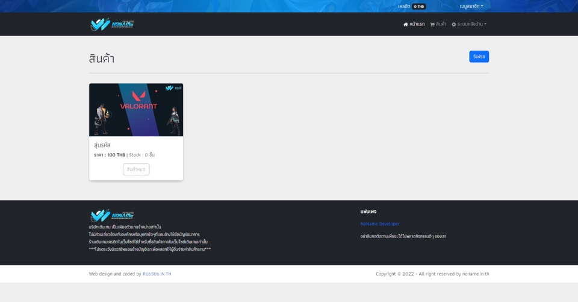Click the Stock : 0 ชิ้น text
Viewport: 578px width, 302px height.
click(142, 155)
